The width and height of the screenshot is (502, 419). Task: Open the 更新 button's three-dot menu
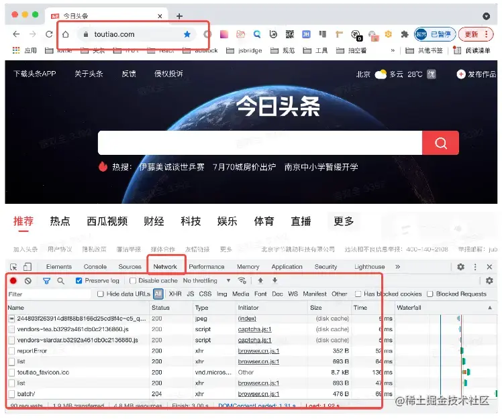[x=487, y=34]
